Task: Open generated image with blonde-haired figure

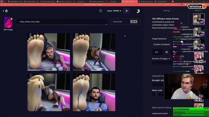Action: click(49, 92)
